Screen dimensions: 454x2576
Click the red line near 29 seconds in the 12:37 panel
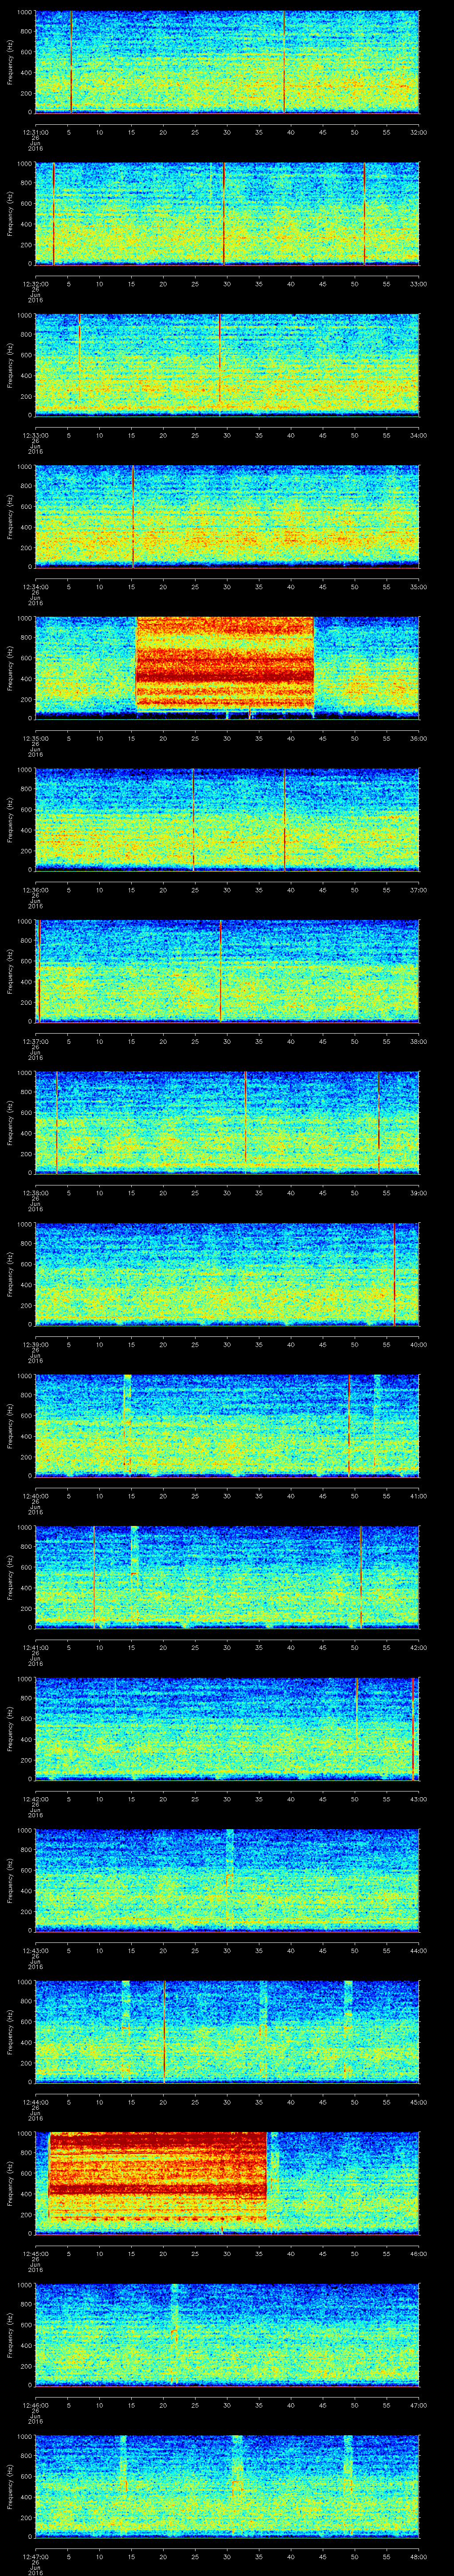click(219, 970)
